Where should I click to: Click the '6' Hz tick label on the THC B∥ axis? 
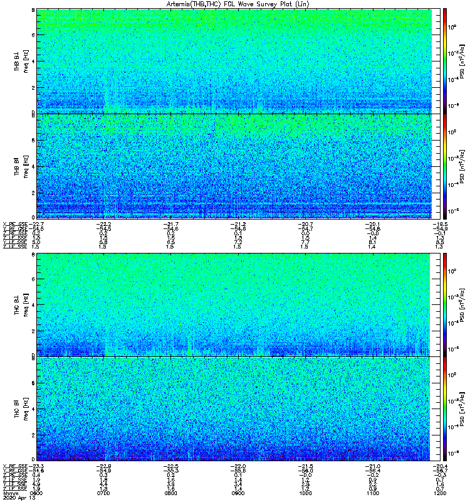pyautogui.click(x=33, y=383)
